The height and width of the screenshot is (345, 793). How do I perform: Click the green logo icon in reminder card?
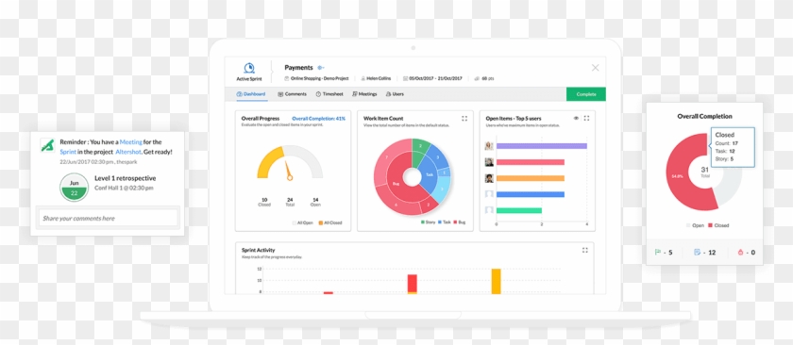coord(47,145)
